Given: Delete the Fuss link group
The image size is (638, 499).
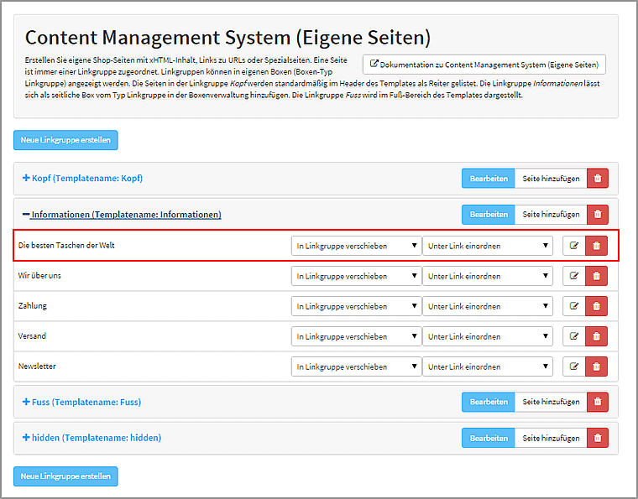Looking at the screenshot, I should [597, 402].
